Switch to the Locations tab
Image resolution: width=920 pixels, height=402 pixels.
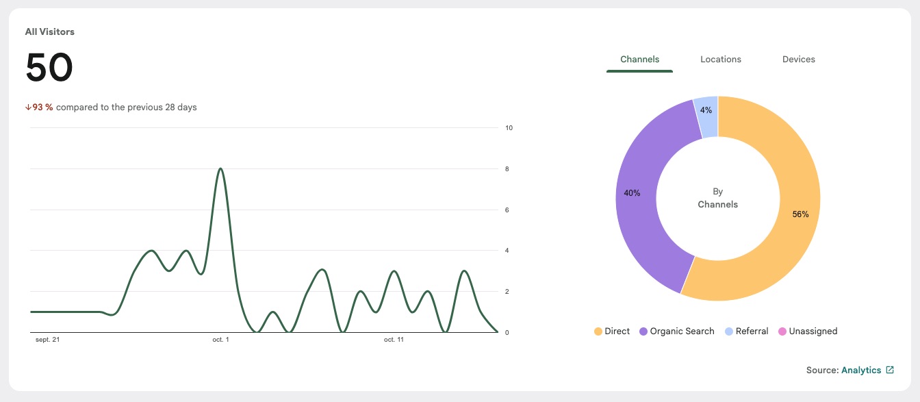[720, 60]
